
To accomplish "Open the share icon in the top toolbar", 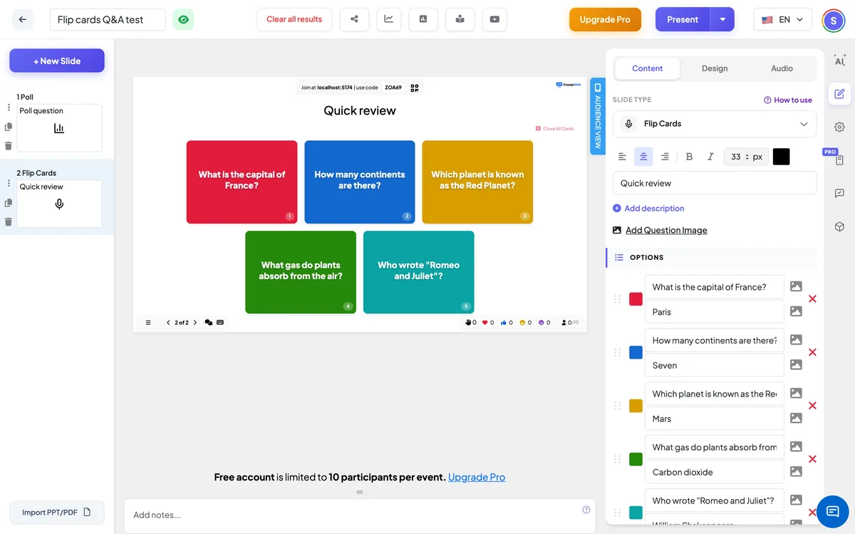I will coord(354,19).
